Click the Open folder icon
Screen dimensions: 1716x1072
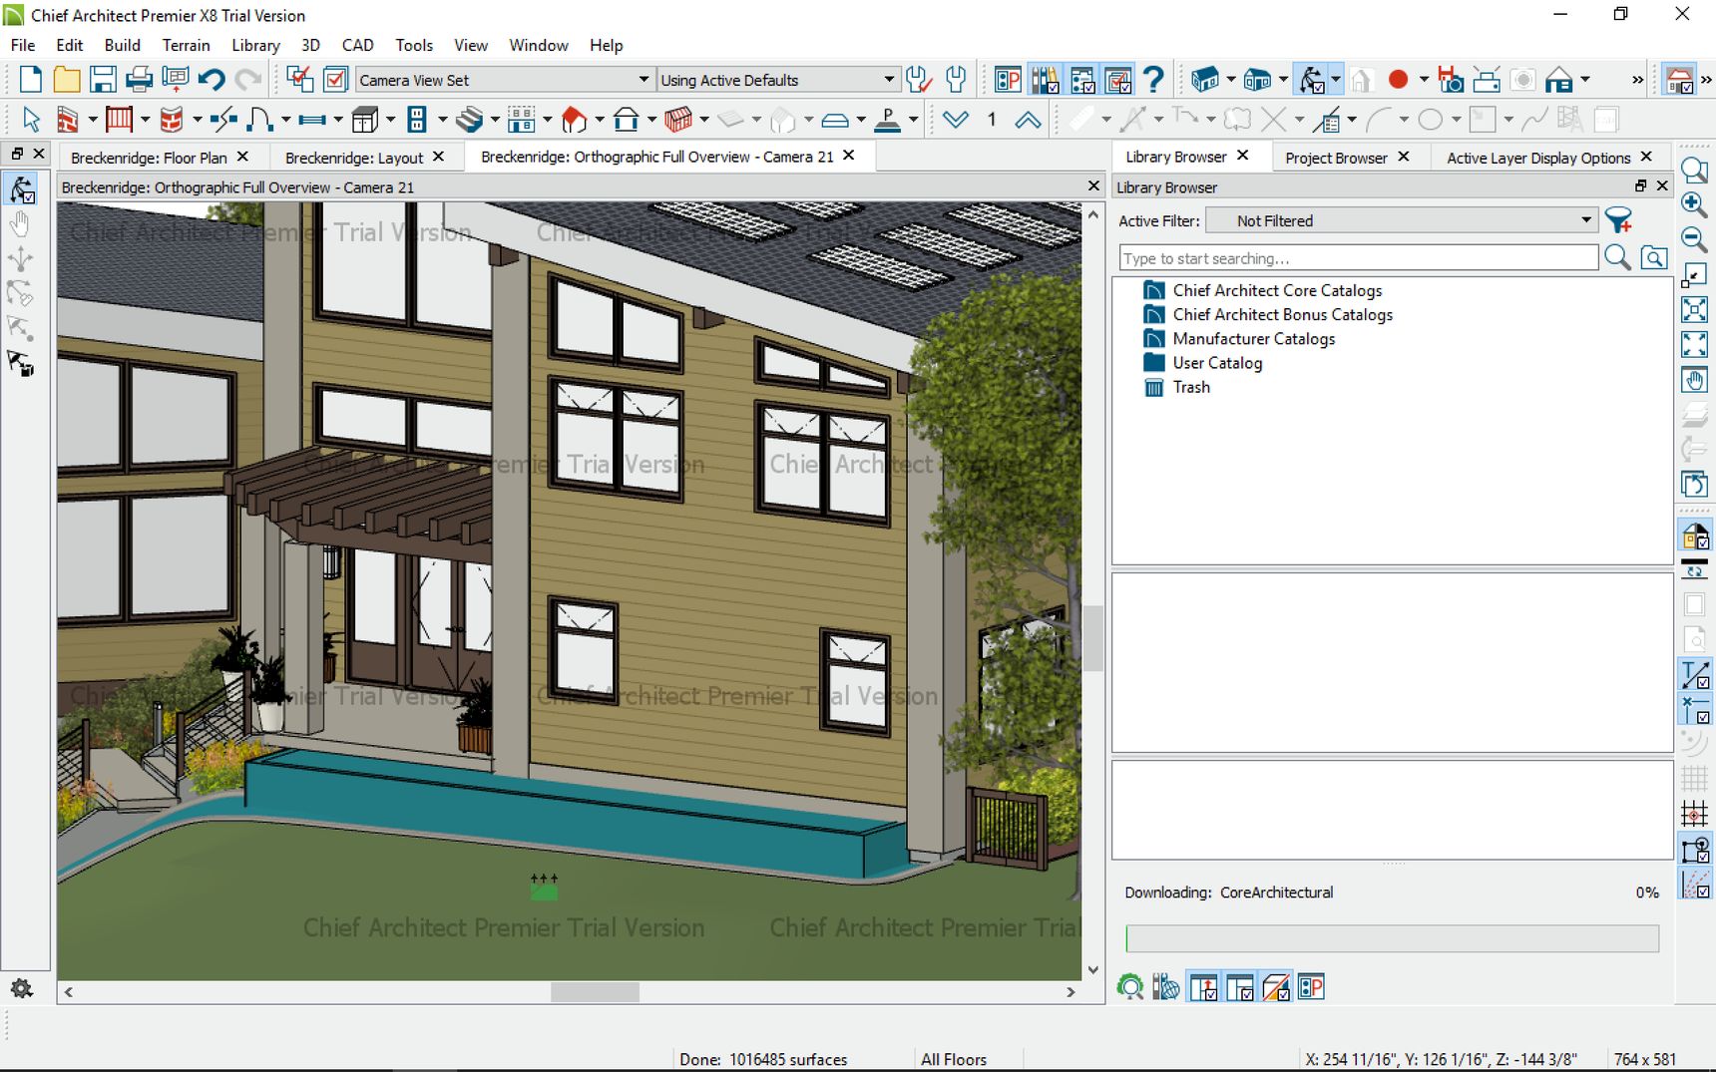66,79
